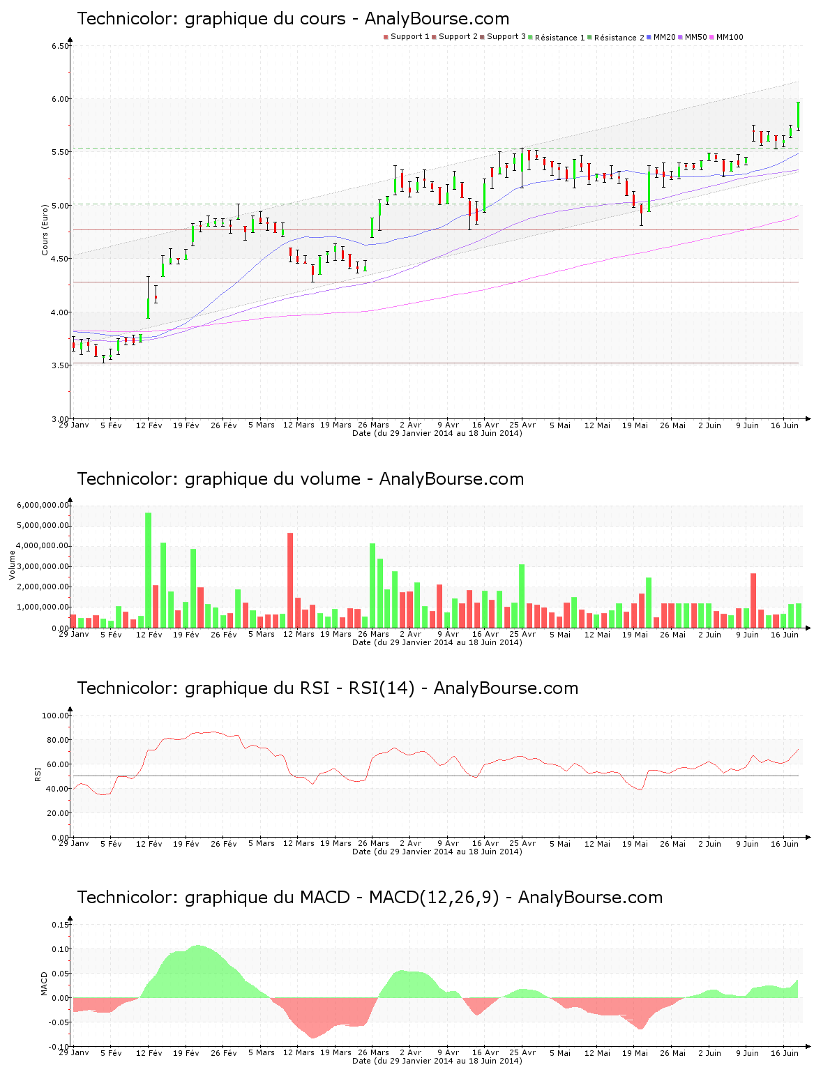The image size is (837, 1081).
Task: Click the Support 2 legend color square
Action: (434, 37)
